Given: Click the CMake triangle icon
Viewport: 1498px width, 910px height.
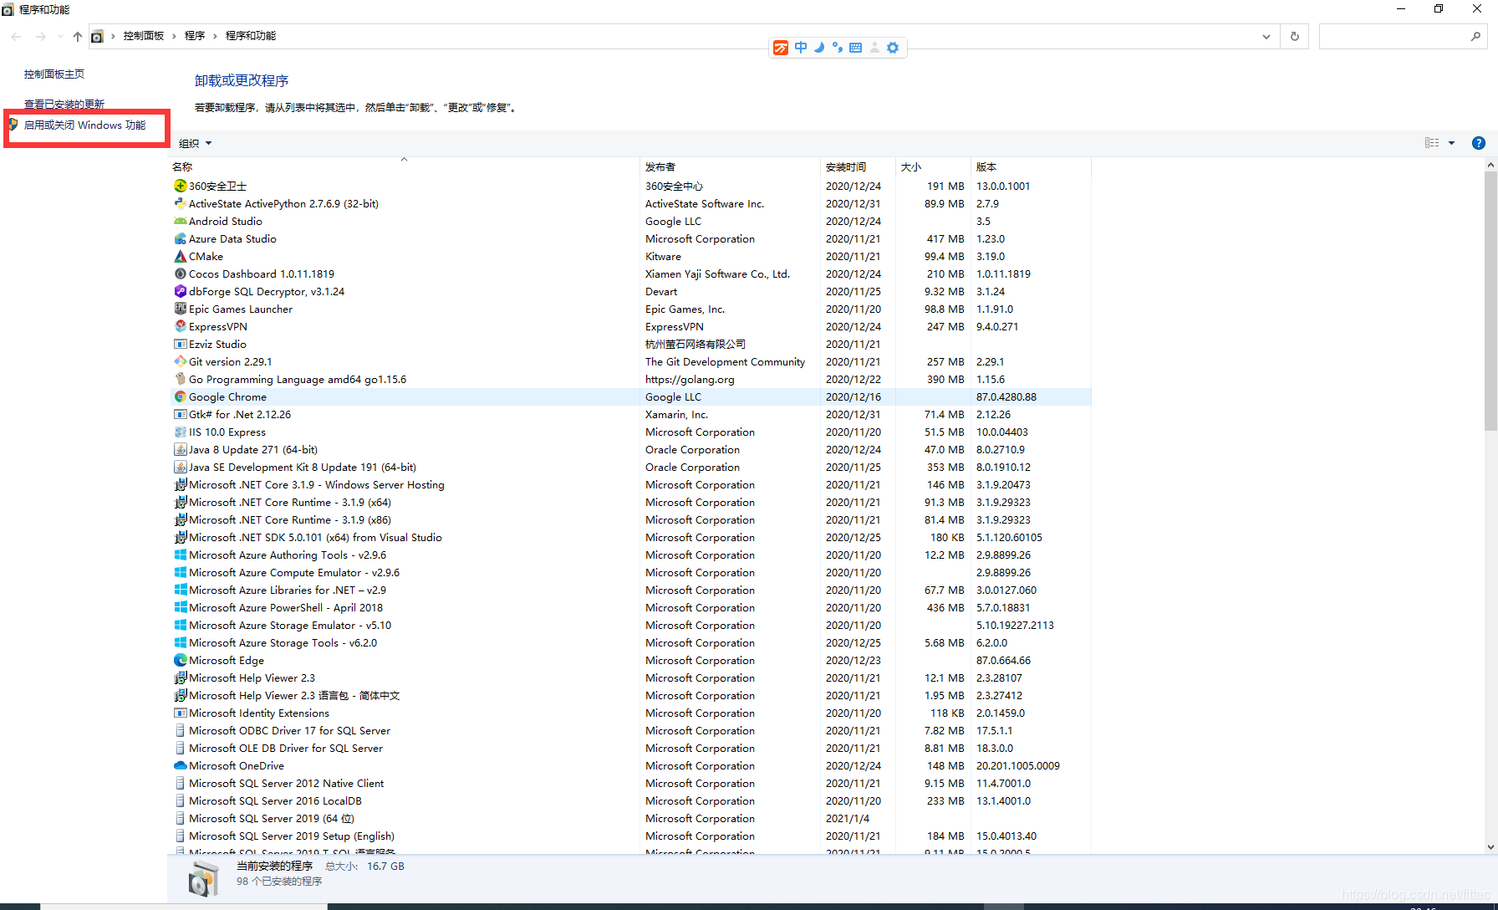Looking at the screenshot, I should pos(180,256).
